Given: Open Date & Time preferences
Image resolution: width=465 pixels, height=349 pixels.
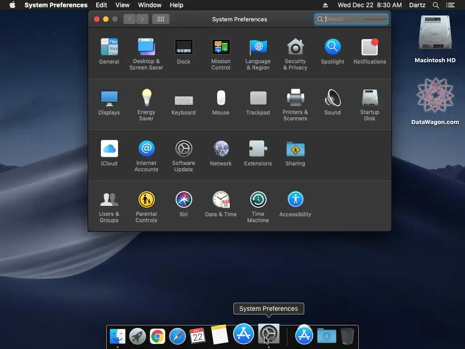Looking at the screenshot, I should [x=221, y=204].
